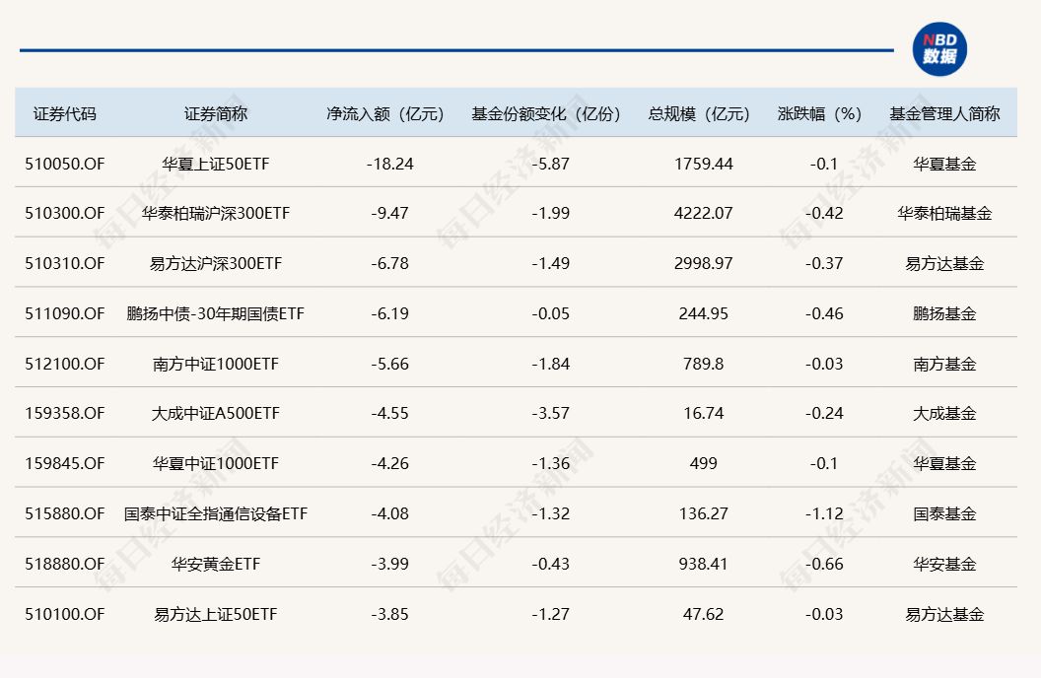This screenshot has width=1041, height=678.
Task: Click the 华泰柏瑞基金 manager cell
Action: (x=944, y=213)
